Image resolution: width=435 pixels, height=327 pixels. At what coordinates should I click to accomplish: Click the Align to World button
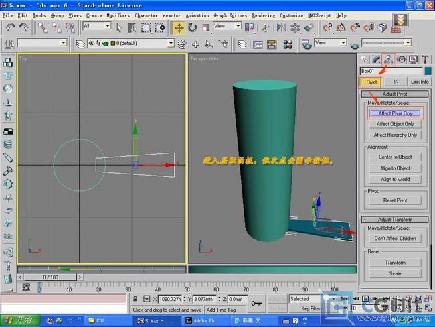tap(396, 179)
